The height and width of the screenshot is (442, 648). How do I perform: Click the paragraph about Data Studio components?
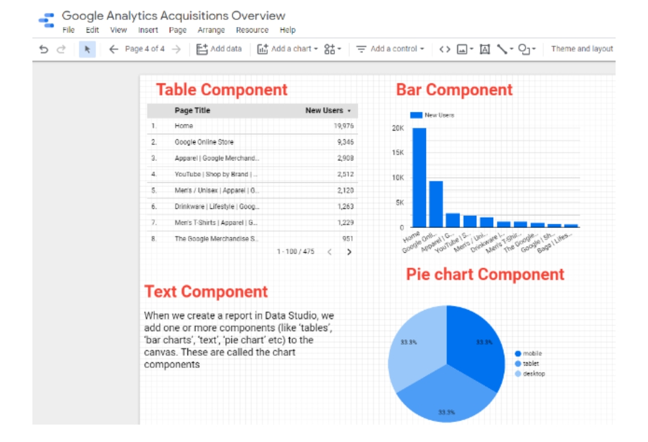[x=239, y=340]
